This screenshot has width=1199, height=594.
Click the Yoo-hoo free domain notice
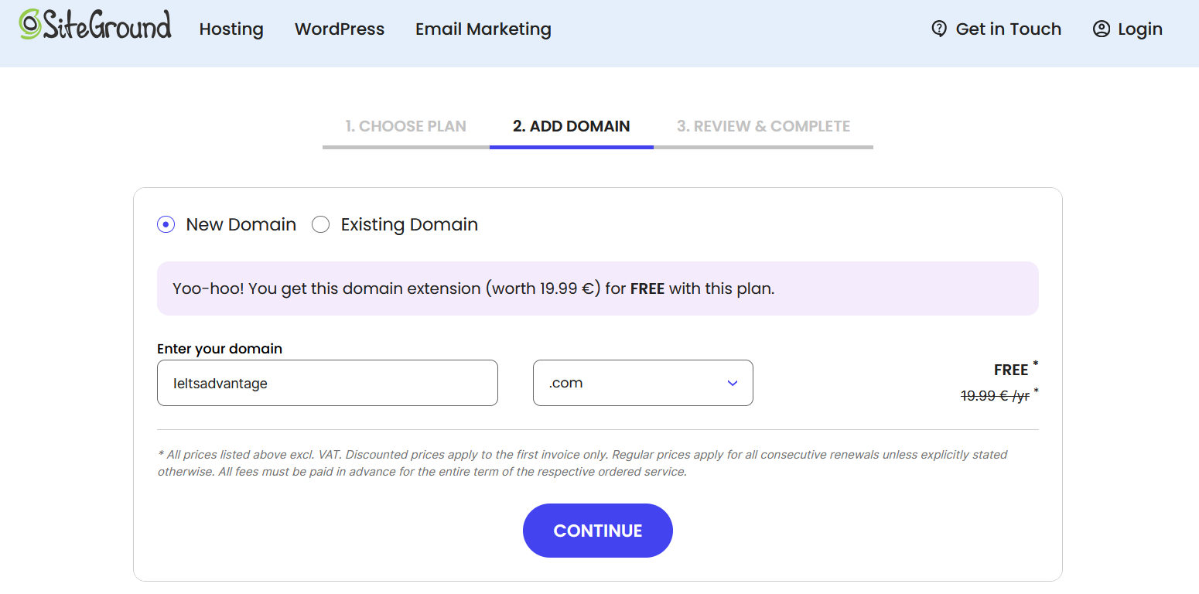click(598, 288)
